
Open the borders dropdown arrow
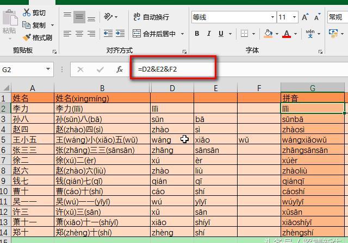(x=253, y=34)
